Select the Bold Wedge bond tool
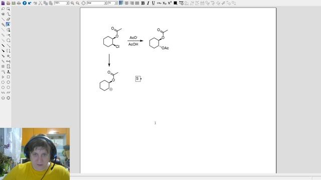 [x=3, y=51]
